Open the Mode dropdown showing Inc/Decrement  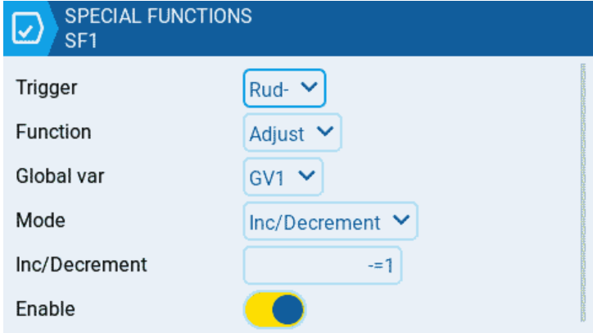point(331,221)
